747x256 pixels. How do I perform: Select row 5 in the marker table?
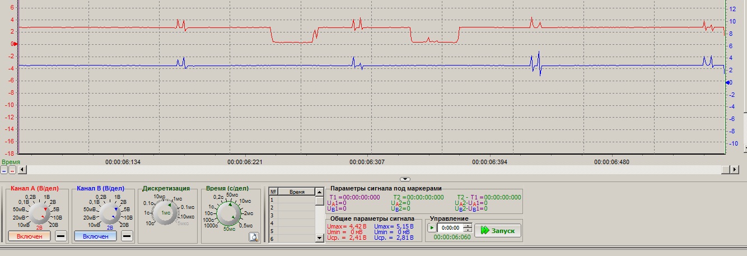pyautogui.click(x=292, y=231)
